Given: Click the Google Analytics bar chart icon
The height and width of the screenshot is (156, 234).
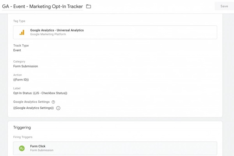Looking at the screenshot, I should 22,32.
